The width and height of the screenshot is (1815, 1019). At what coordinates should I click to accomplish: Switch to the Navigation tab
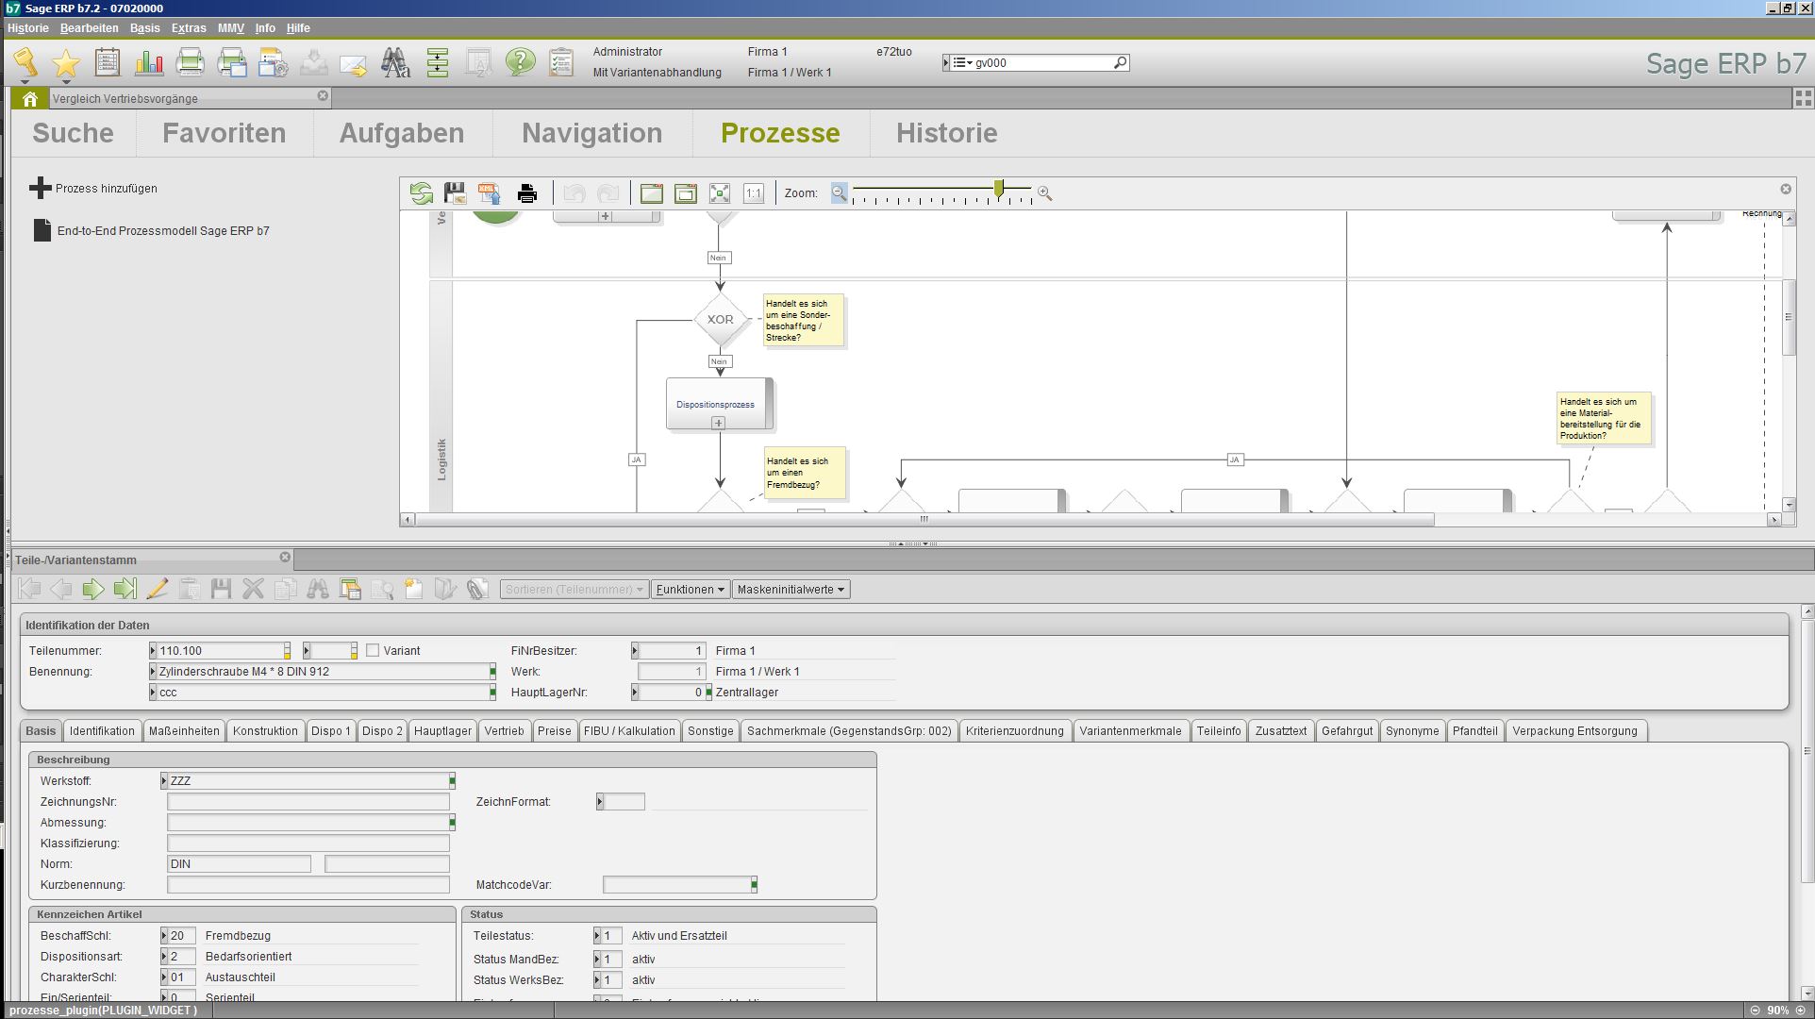pos(592,133)
